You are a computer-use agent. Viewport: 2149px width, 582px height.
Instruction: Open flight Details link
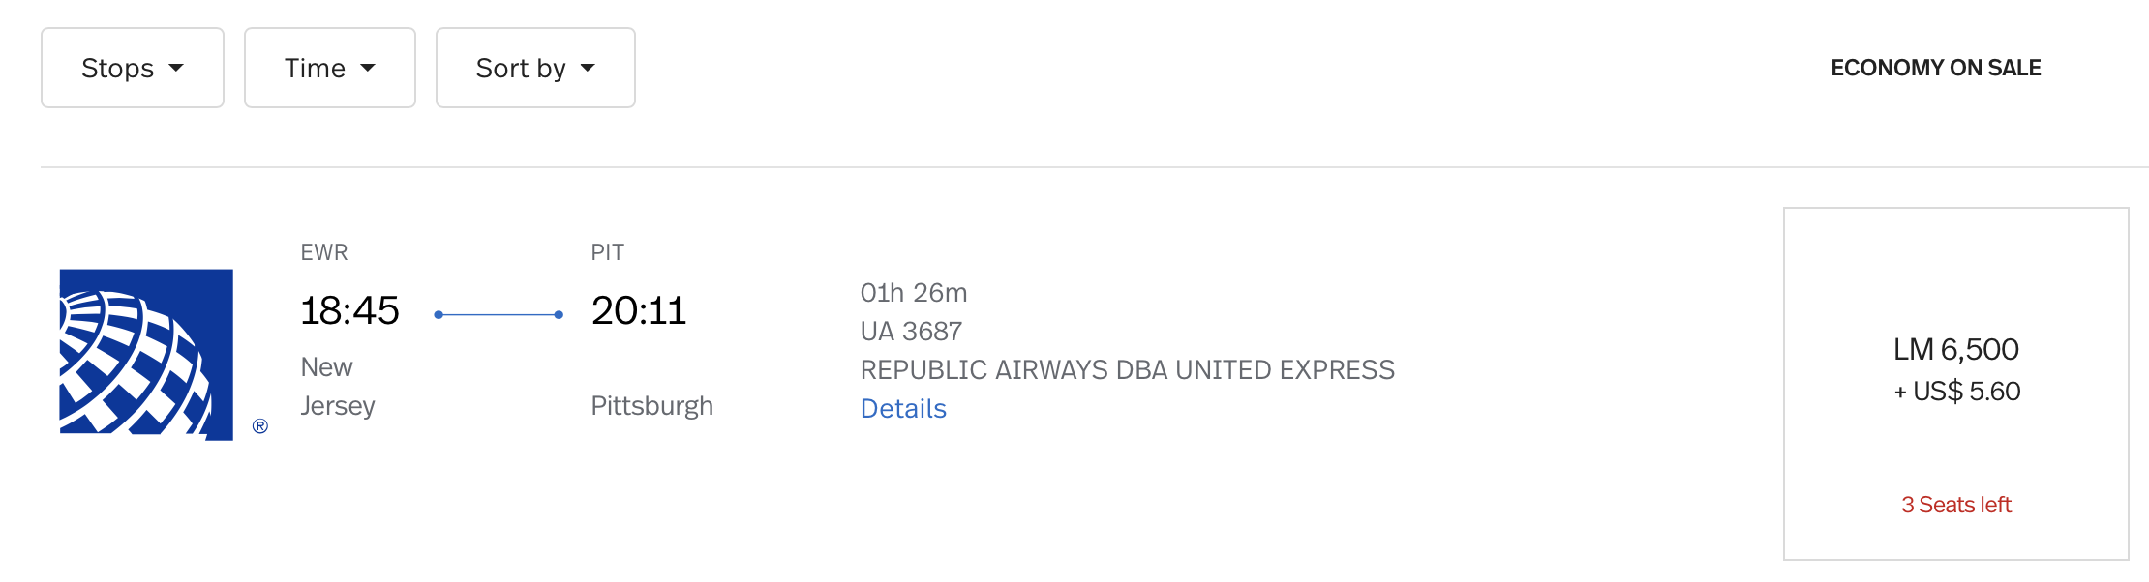[902, 408]
